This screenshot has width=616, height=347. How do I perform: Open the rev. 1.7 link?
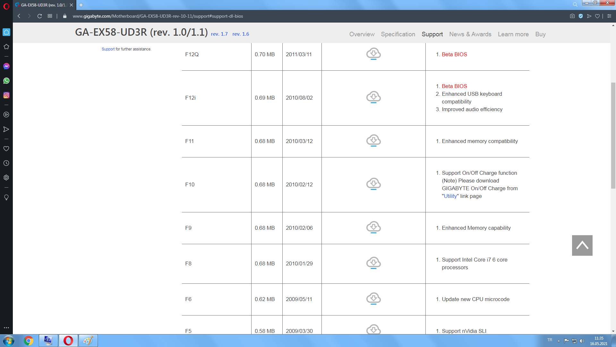pos(219,34)
